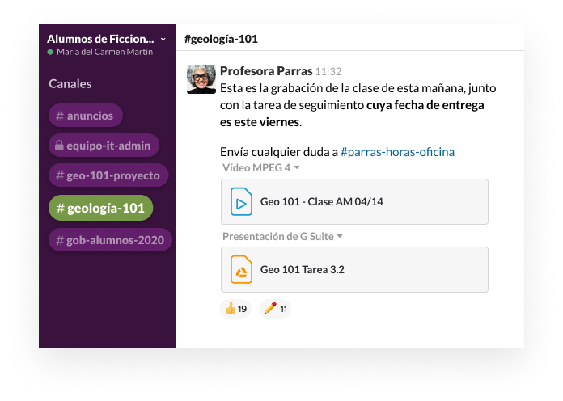The width and height of the screenshot is (563, 401).
Task: Click the Profesora Parras sender name
Action: 265,71
